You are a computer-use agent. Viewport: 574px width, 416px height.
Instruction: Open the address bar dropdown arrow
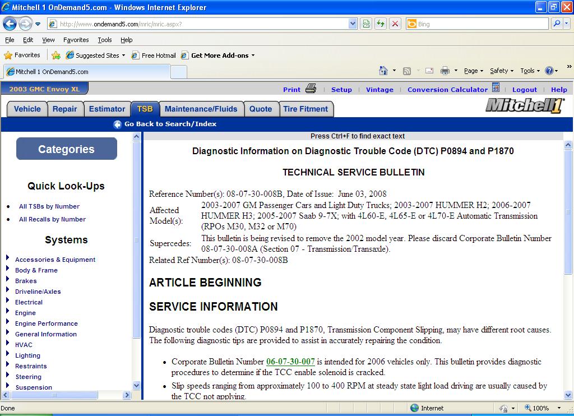click(x=353, y=24)
